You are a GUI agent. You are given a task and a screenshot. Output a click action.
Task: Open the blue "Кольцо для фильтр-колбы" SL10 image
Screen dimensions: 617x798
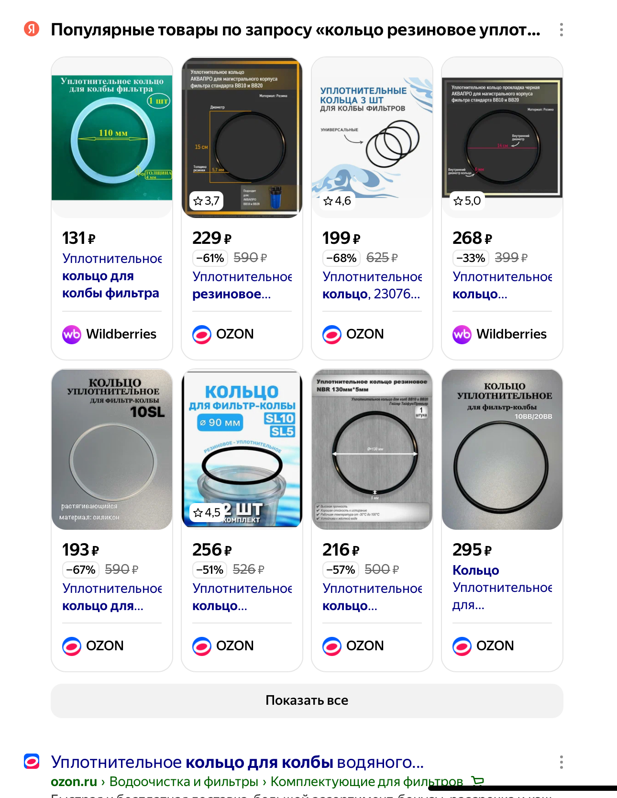(x=242, y=449)
